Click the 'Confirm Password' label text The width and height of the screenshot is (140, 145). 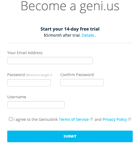[x=77, y=75]
